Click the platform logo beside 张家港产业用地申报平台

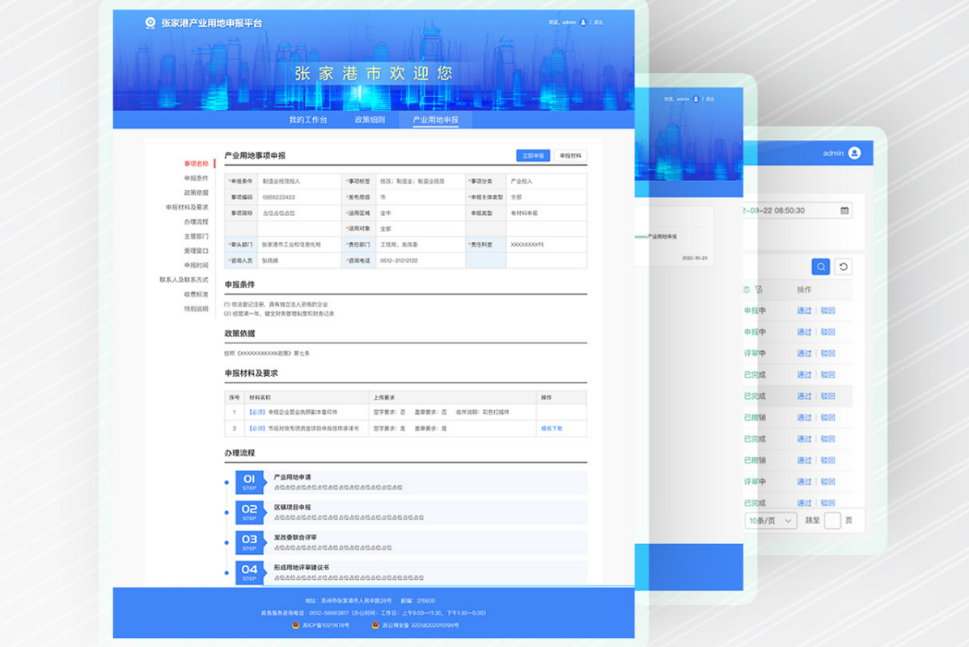click(150, 23)
